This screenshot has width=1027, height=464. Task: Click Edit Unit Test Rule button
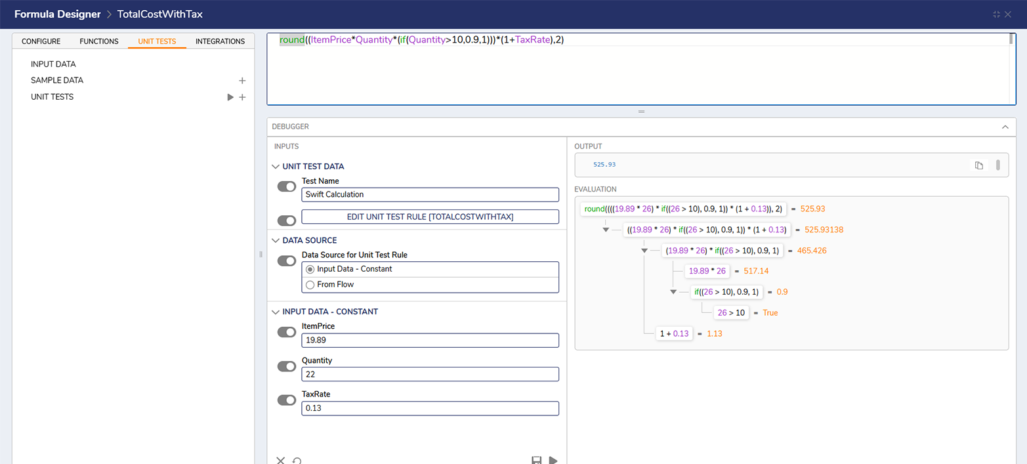click(x=430, y=217)
